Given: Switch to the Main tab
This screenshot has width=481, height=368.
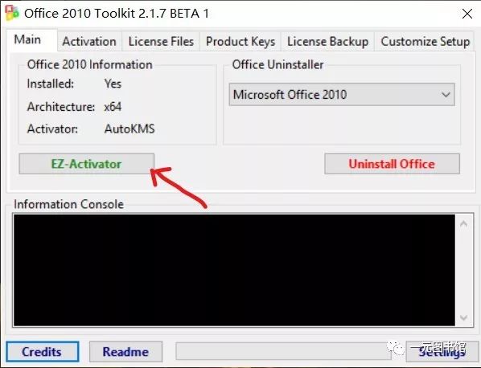Looking at the screenshot, I should tap(31, 40).
